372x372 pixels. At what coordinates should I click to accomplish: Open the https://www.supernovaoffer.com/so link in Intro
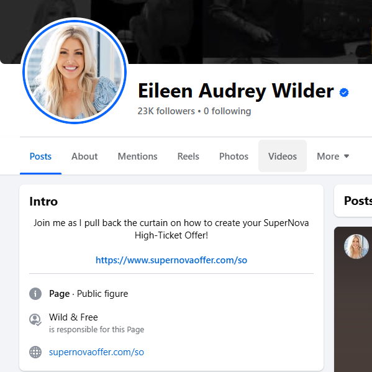[171, 260]
